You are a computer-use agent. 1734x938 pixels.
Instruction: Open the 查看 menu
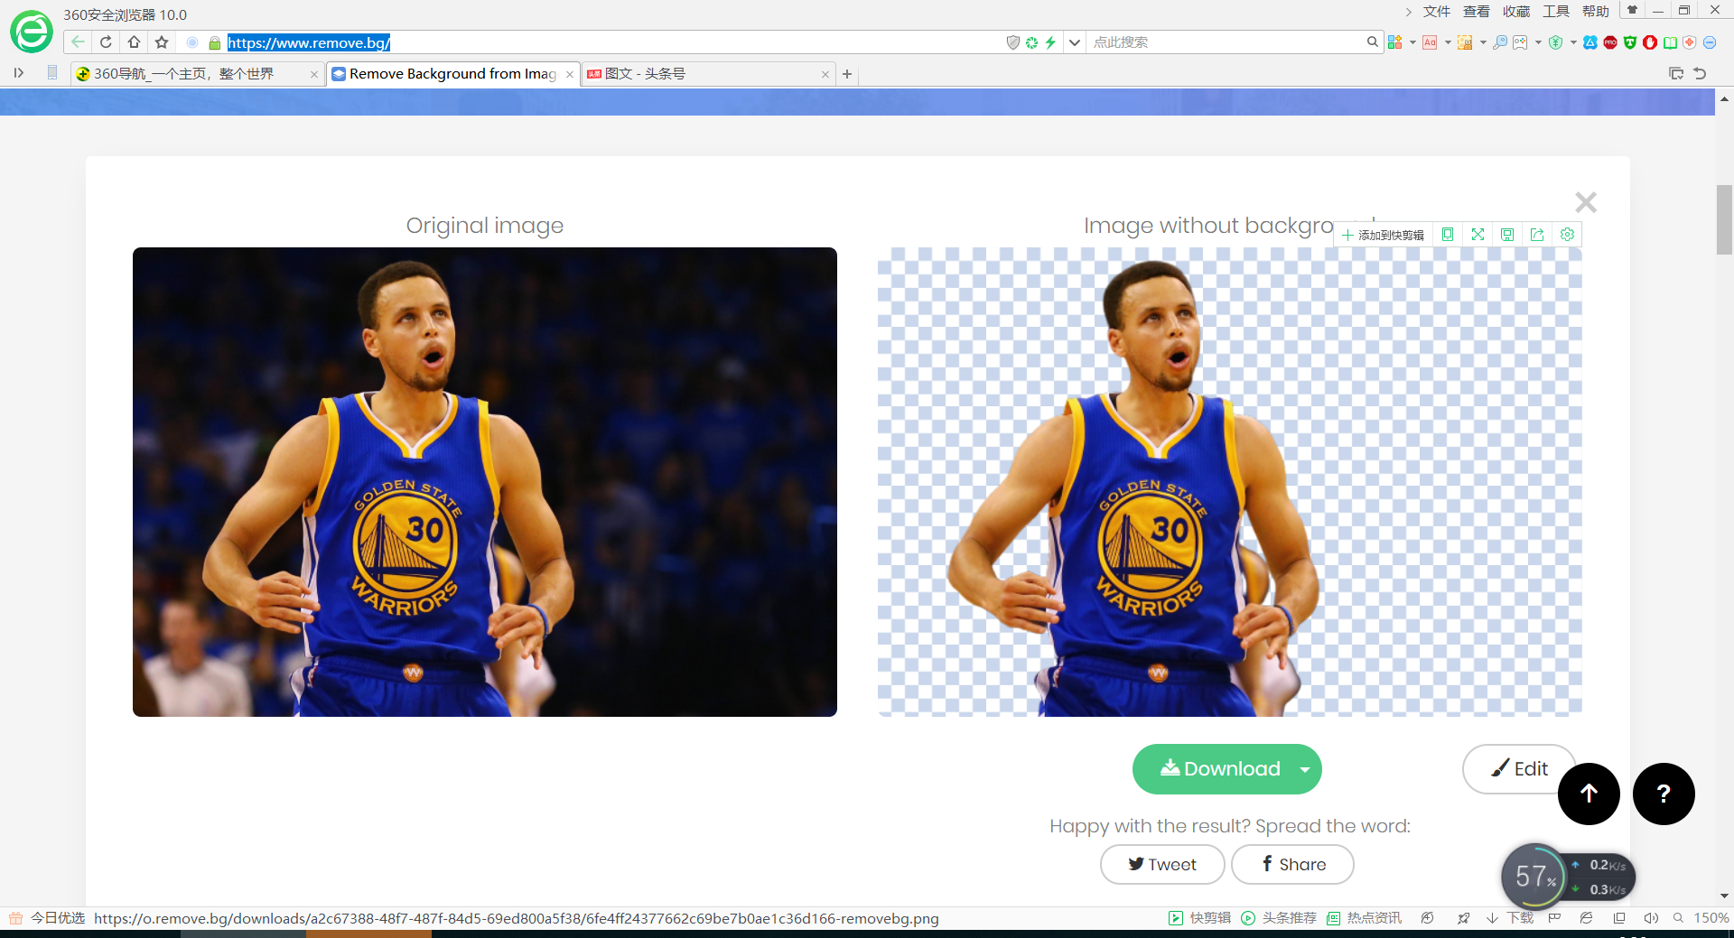coord(1476,12)
